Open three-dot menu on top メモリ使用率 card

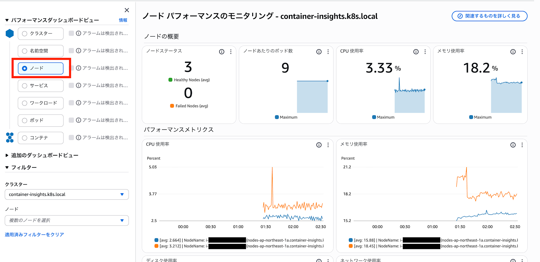pyautogui.click(x=522, y=52)
